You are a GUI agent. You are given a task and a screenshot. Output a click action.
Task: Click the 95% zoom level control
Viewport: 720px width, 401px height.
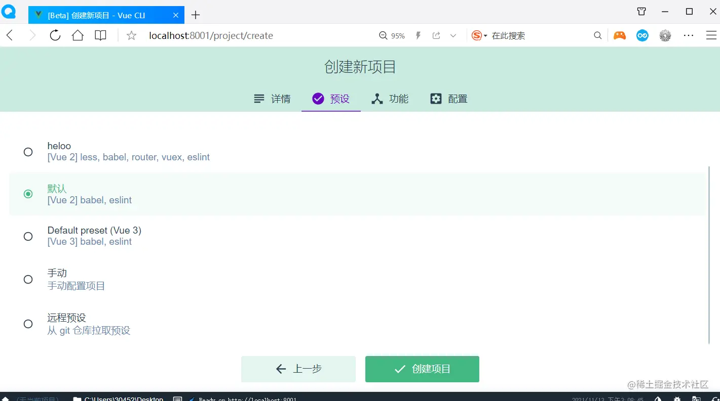pos(392,35)
